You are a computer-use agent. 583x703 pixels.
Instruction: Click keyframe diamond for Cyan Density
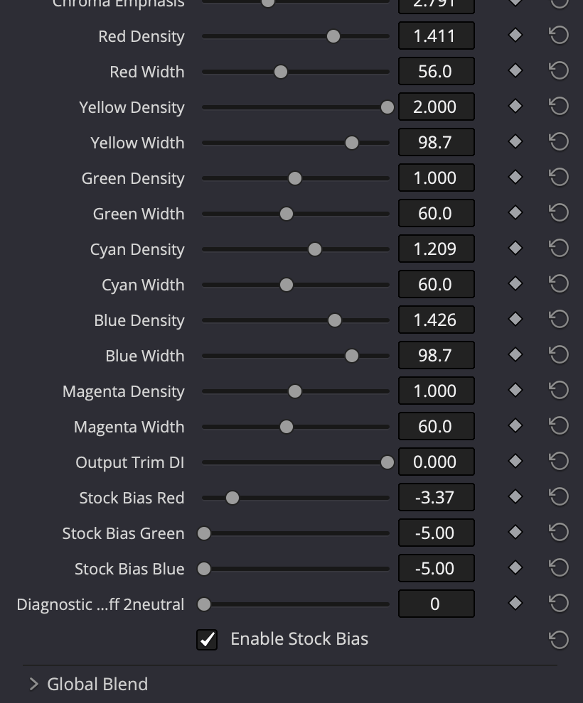pyautogui.click(x=515, y=248)
